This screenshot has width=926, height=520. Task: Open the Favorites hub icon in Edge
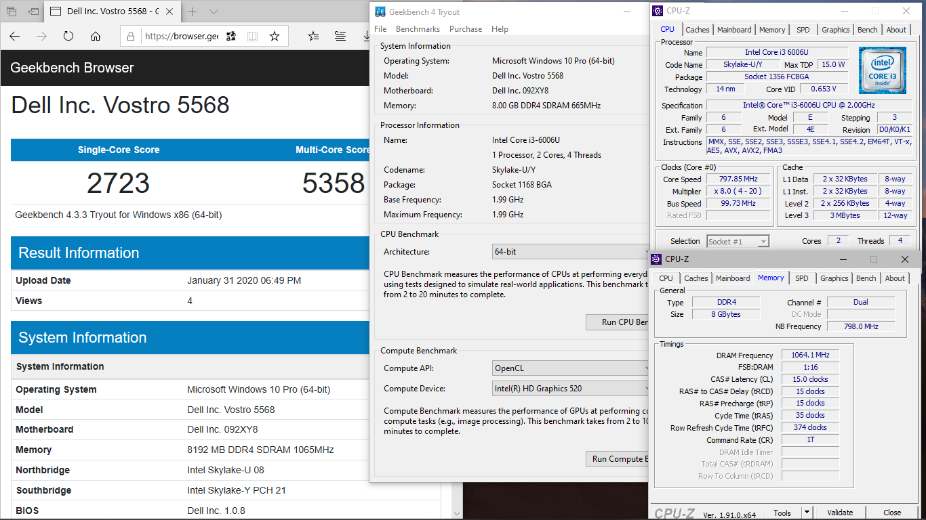coord(313,37)
